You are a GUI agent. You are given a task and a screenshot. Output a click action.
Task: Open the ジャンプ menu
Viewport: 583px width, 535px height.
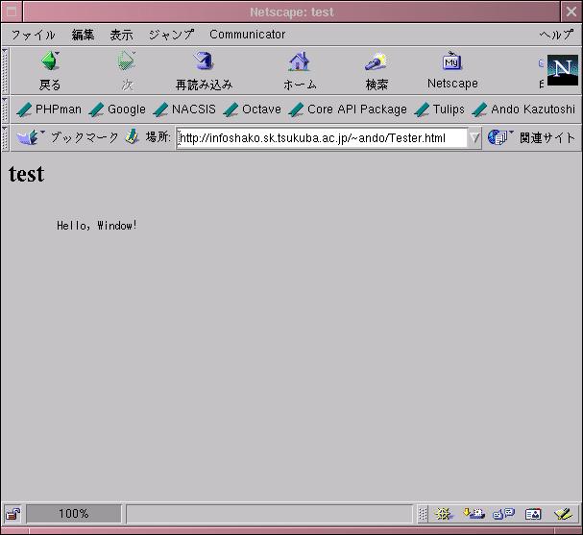(171, 35)
